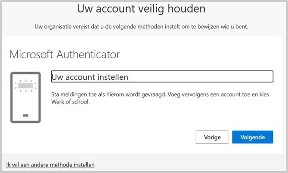Select the 'Werk of school' text

(70, 102)
